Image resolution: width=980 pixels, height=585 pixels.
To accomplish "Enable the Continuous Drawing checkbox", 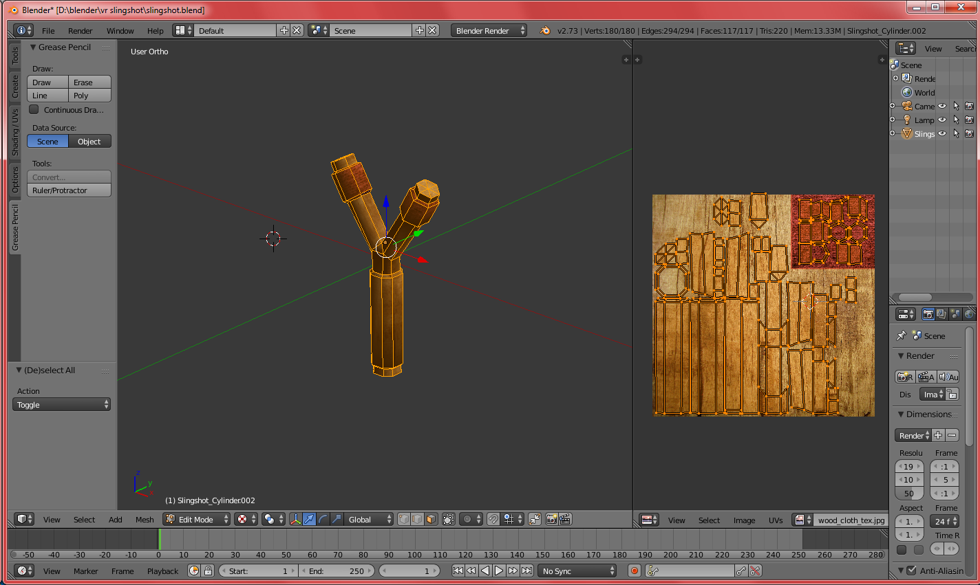I will (x=34, y=109).
